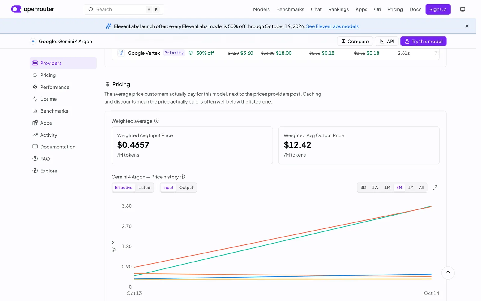Click the scroll-to-top arrow button
Viewport: 481px width, 301px height.
tap(448, 273)
